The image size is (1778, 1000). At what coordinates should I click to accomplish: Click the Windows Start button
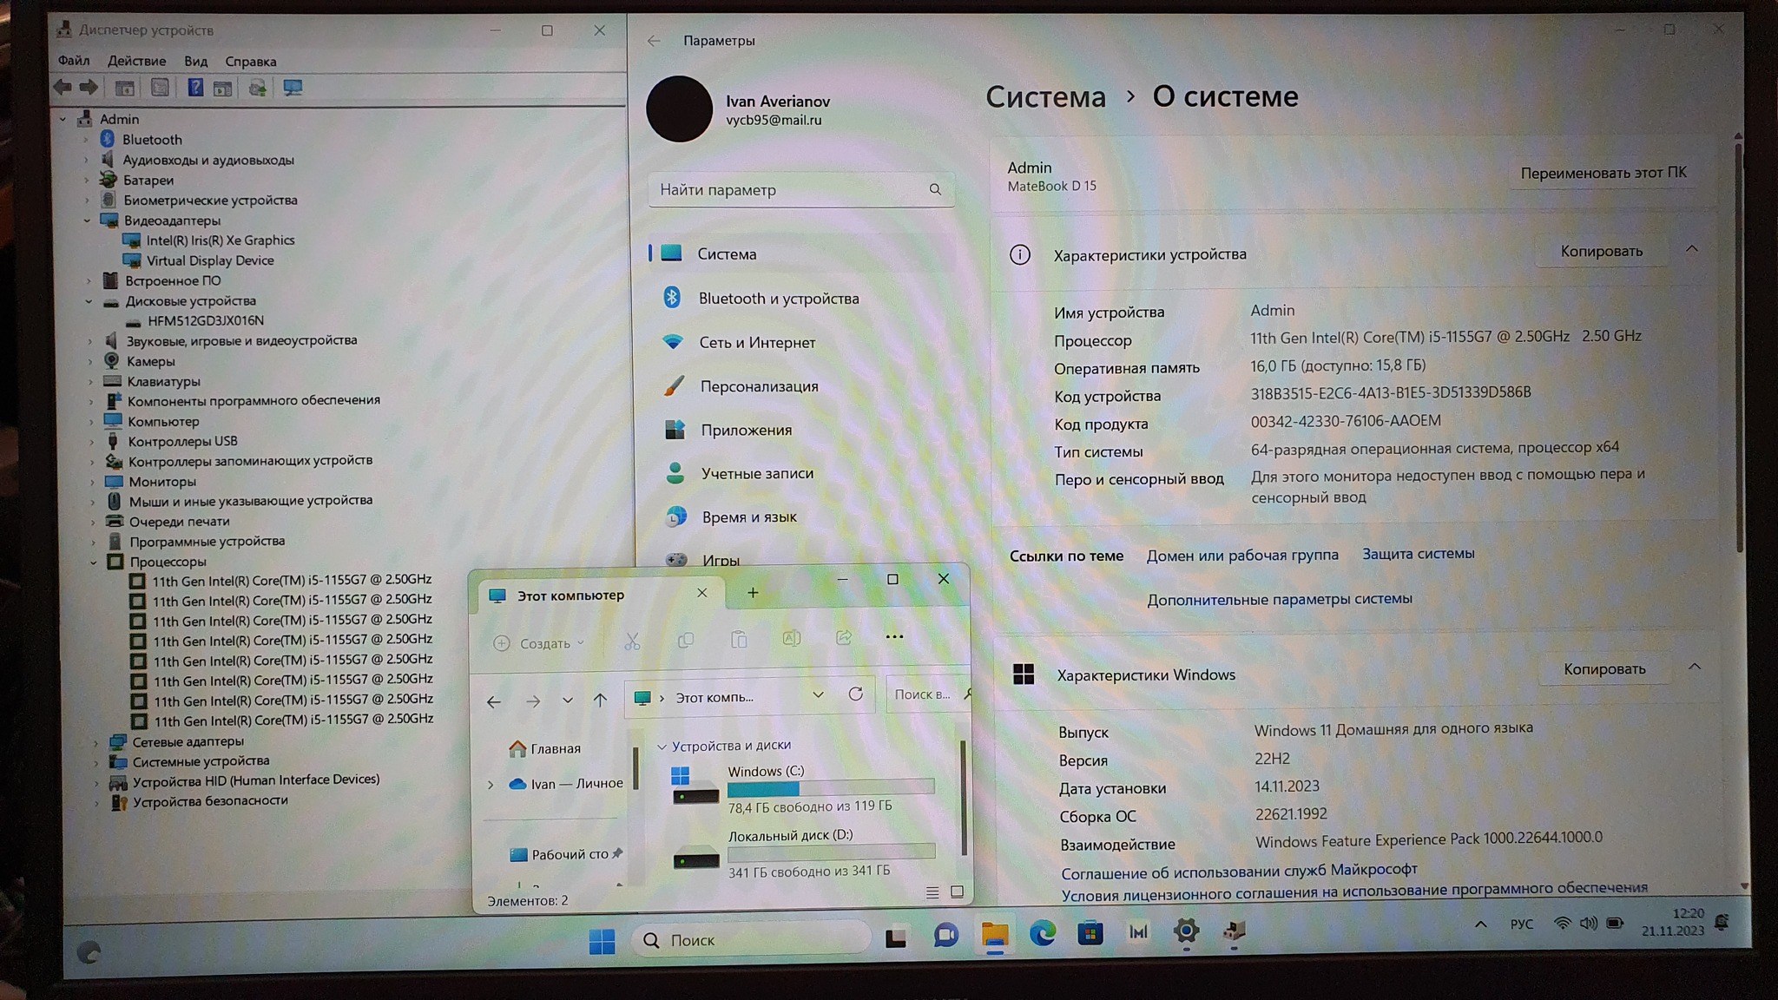(601, 940)
